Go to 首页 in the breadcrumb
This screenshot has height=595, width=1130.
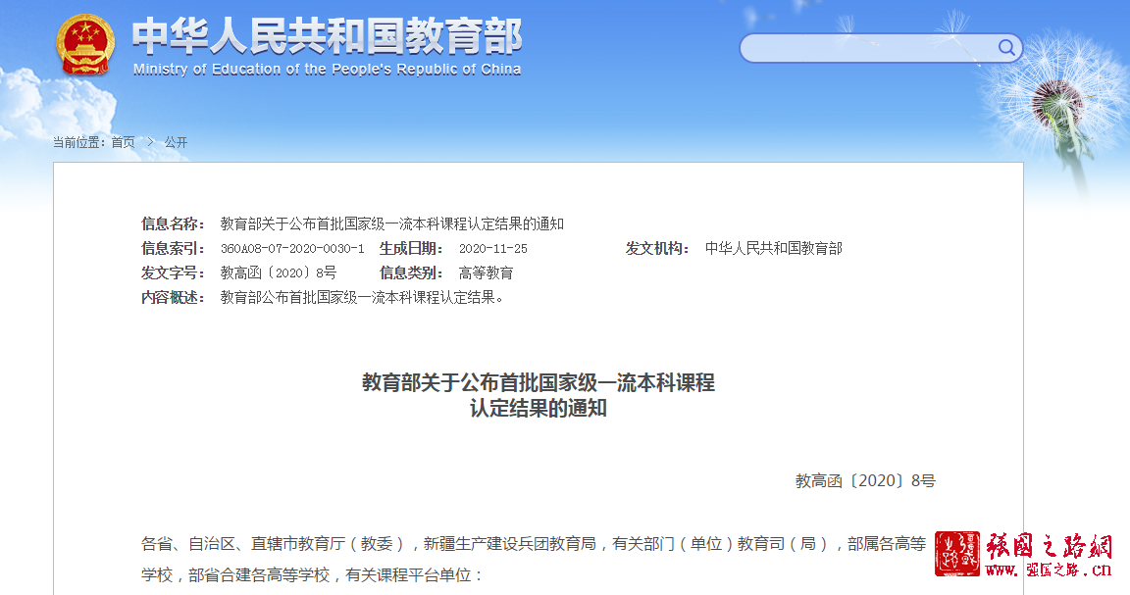tap(123, 142)
